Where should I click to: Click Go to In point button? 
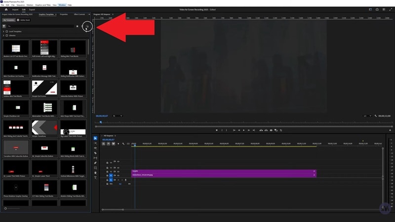(234, 130)
